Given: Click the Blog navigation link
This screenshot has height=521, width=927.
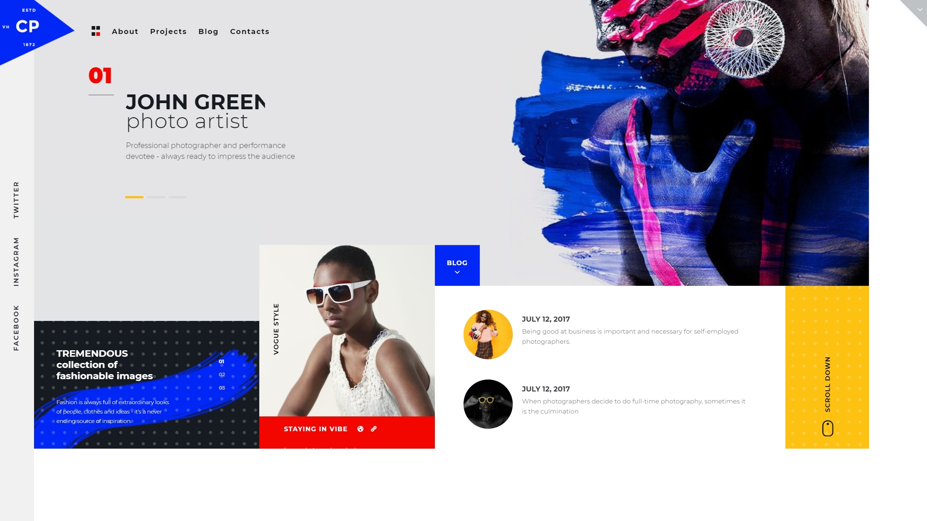Looking at the screenshot, I should point(208,31).
